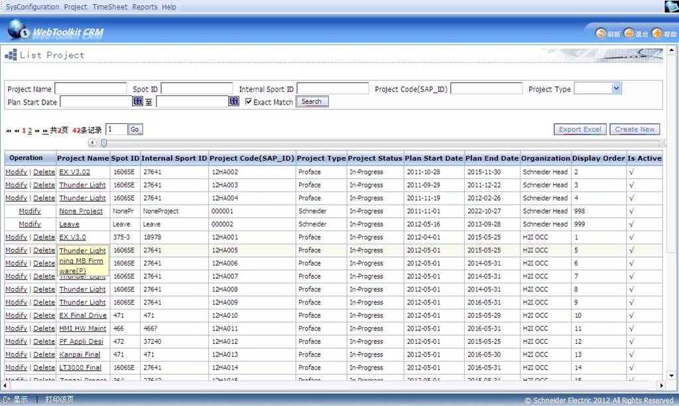Click the Internal Sport ID input field

(333, 89)
